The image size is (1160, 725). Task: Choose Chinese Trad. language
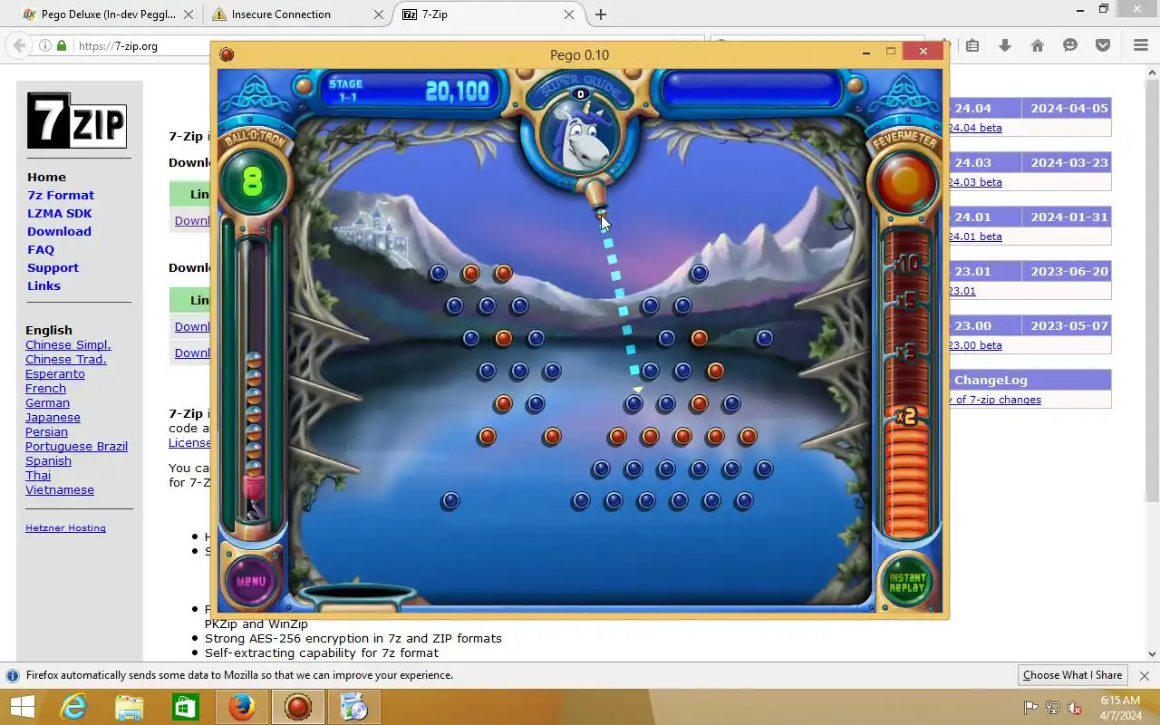(x=65, y=359)
